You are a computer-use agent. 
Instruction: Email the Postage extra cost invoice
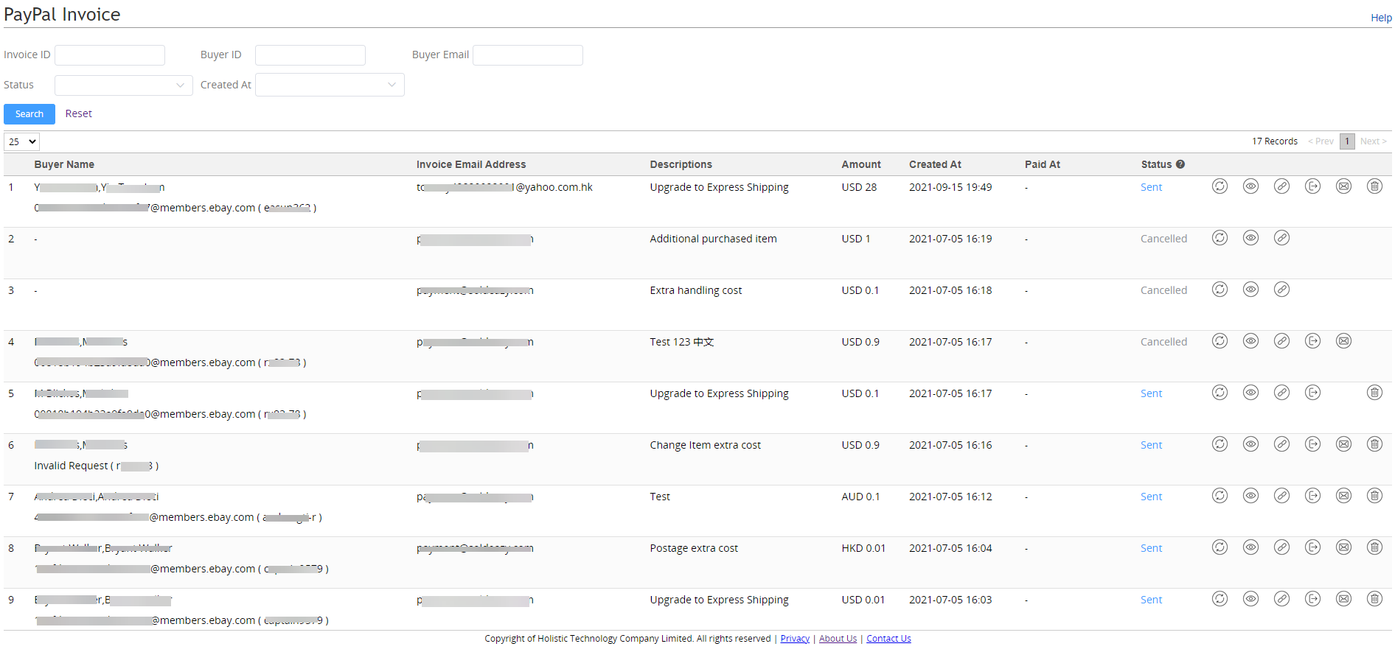pyautogui.click(x=1344, y=547)
